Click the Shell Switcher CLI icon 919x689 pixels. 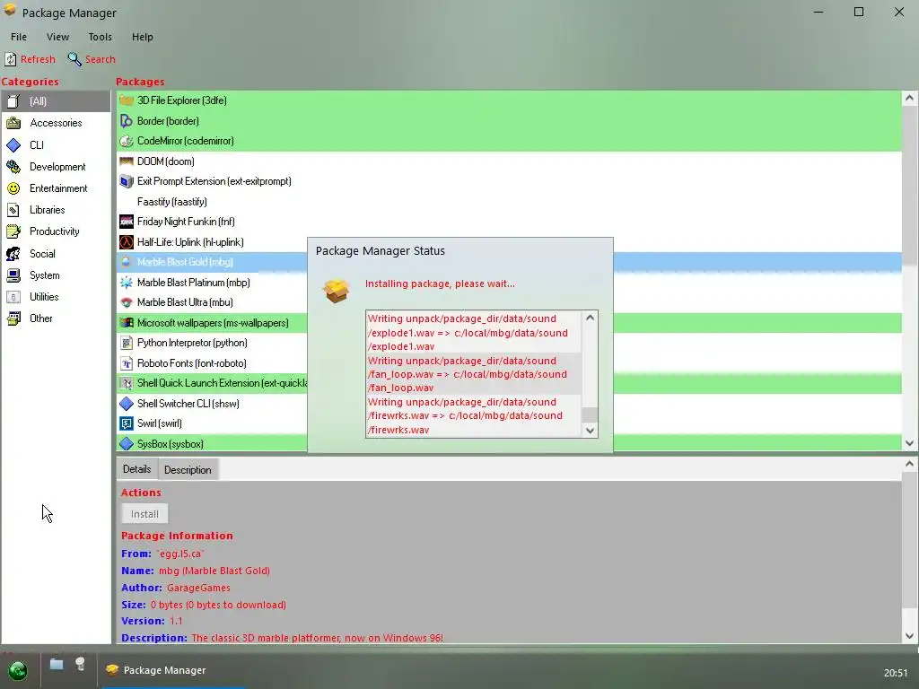click(127, 404)
